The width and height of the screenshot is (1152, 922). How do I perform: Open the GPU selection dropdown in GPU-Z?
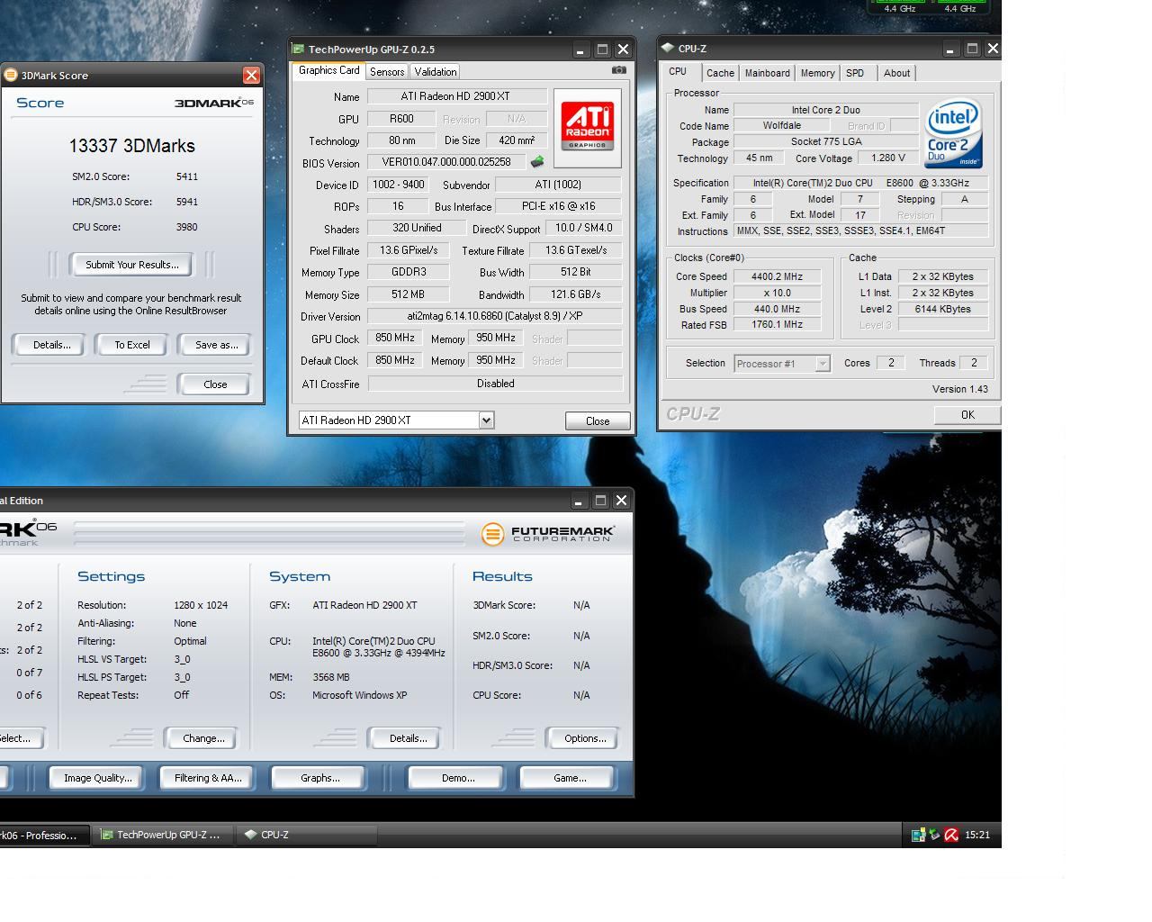(x=486, y=420)
